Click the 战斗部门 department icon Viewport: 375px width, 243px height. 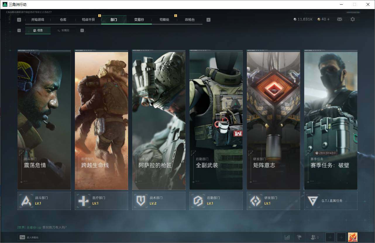click(26, 201)
